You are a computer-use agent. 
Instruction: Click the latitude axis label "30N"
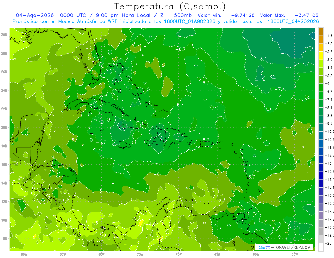pyautogui.click(x=4, y=35)
